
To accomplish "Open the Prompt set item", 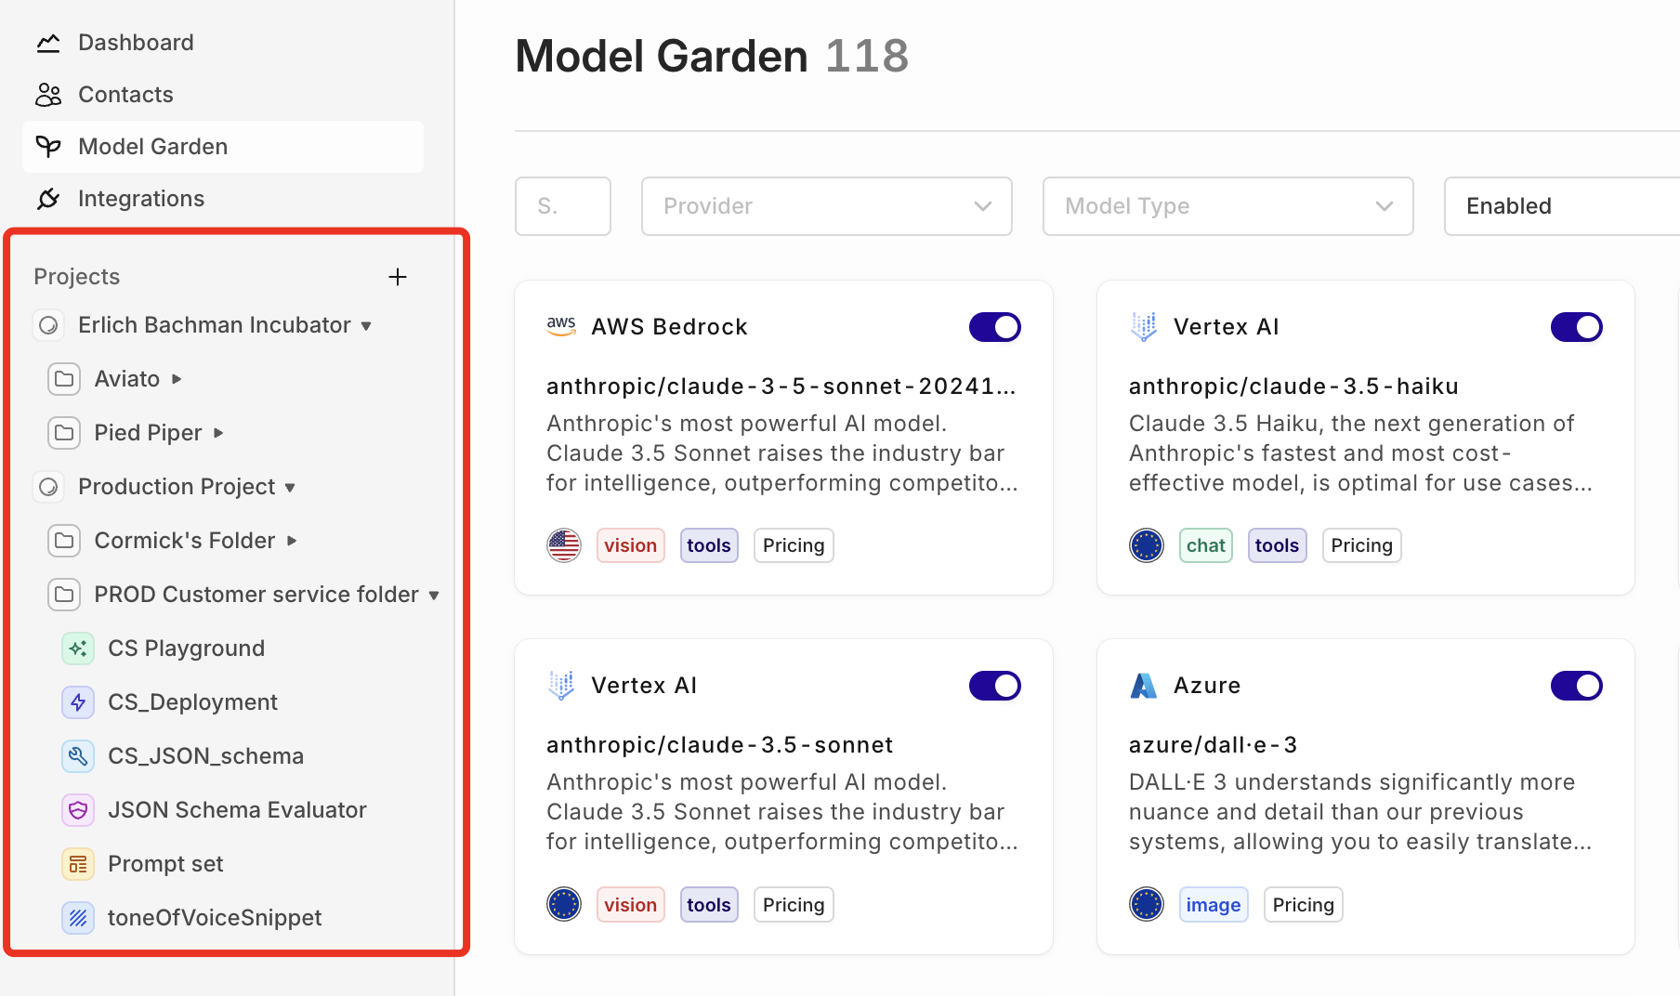I will point(165,864).
